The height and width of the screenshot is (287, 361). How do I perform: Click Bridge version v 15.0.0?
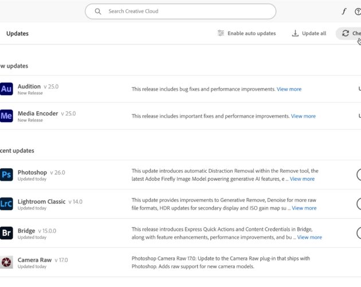pos(47,231)
